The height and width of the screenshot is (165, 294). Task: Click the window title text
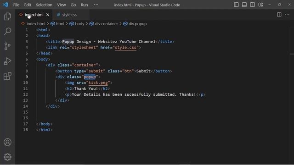(147, 5)
